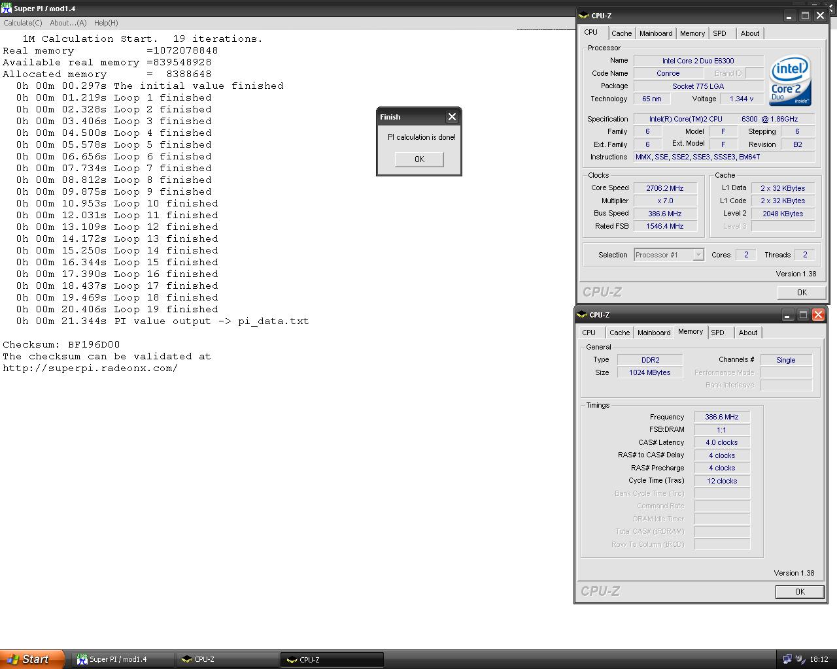
Task: Switch to Mainboard tab in upper CPU-Z
Action: click(x=656, y=33)
